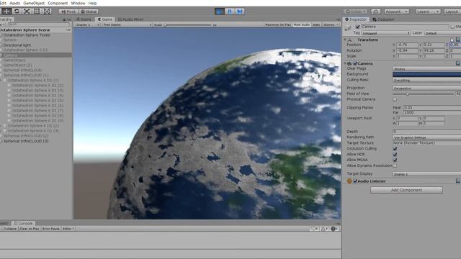Switch to the Occlusion tab

click(383, 19)
